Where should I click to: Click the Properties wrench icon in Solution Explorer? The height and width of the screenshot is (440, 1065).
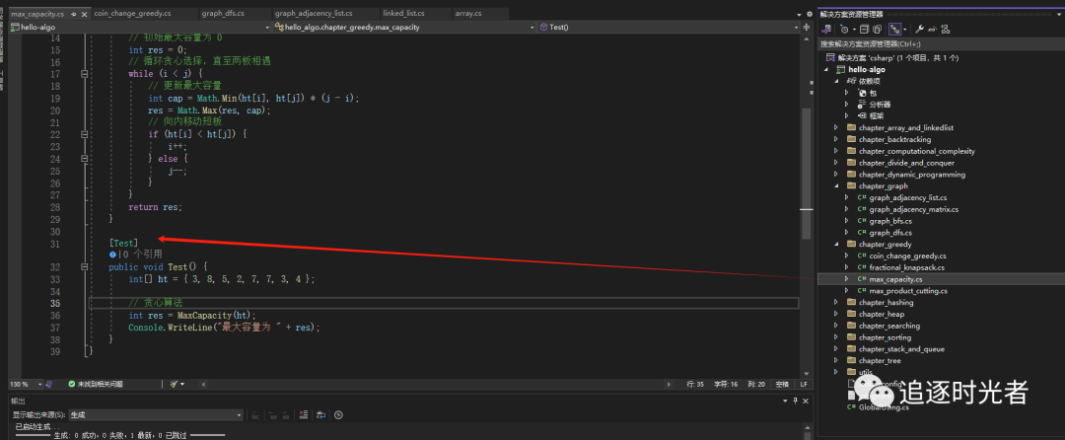click(918, 30)
